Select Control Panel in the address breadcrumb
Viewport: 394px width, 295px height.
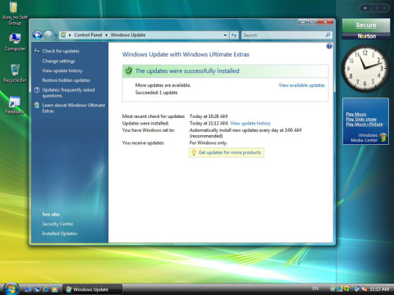(x=88, y=35)
